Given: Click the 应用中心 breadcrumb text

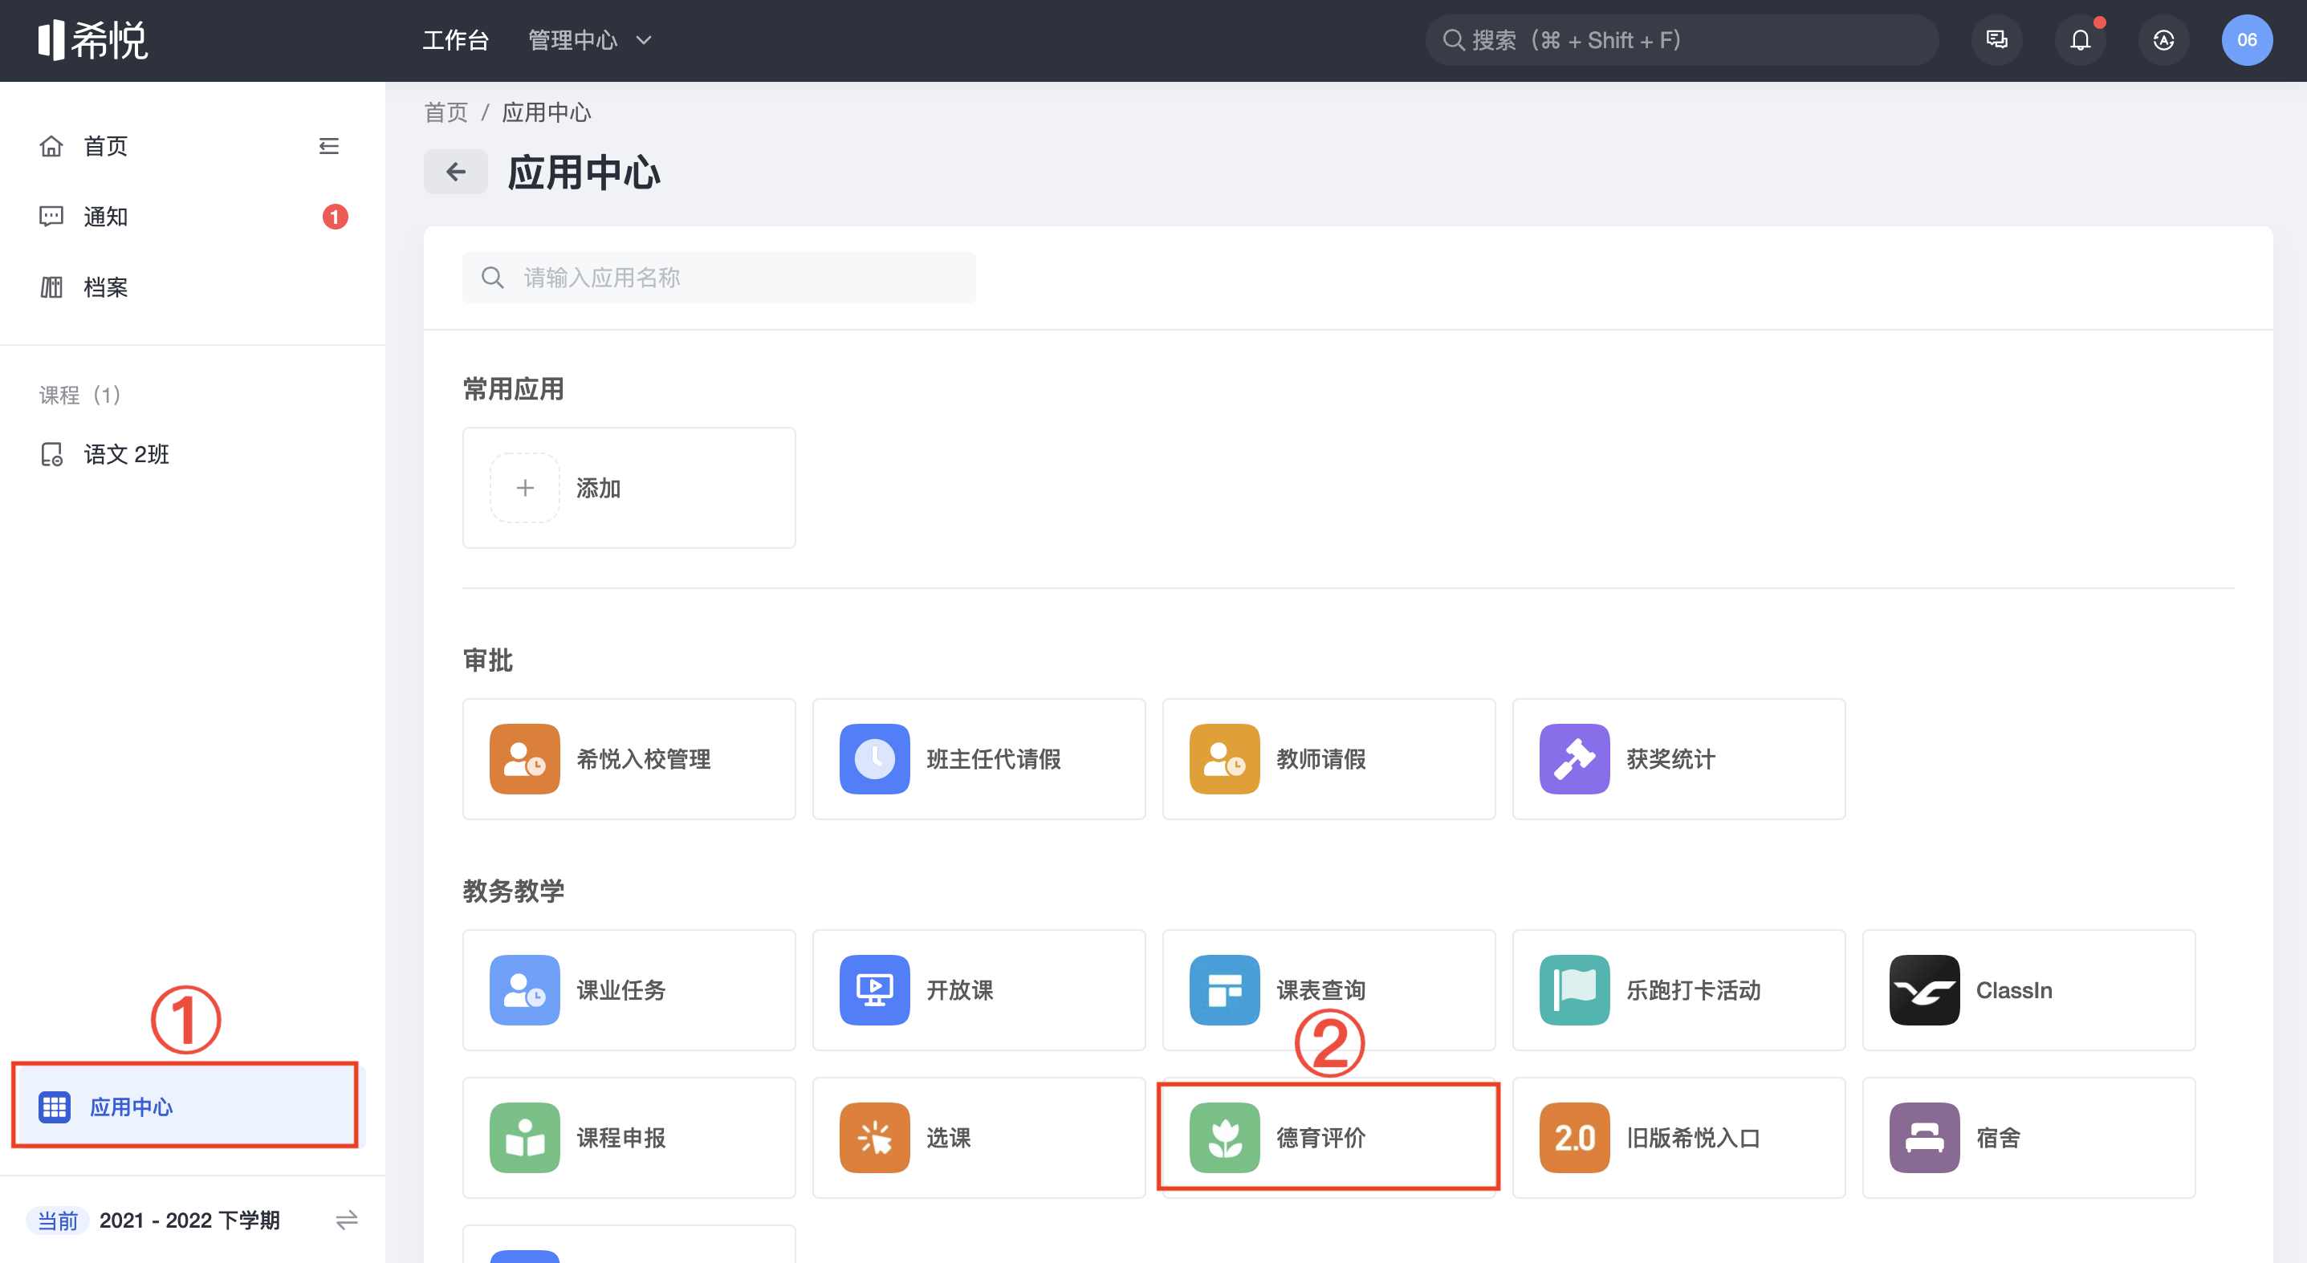Looking at the screenshot, I should point(547,113).
